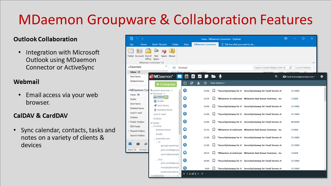
Task: Click the Out of Office ribbon icon
Action: [x=148, y=53]
